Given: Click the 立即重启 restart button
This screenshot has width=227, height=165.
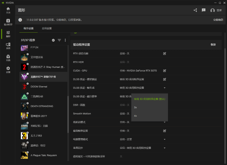Looking at the screenshot, I should click(x=218, y=20).
